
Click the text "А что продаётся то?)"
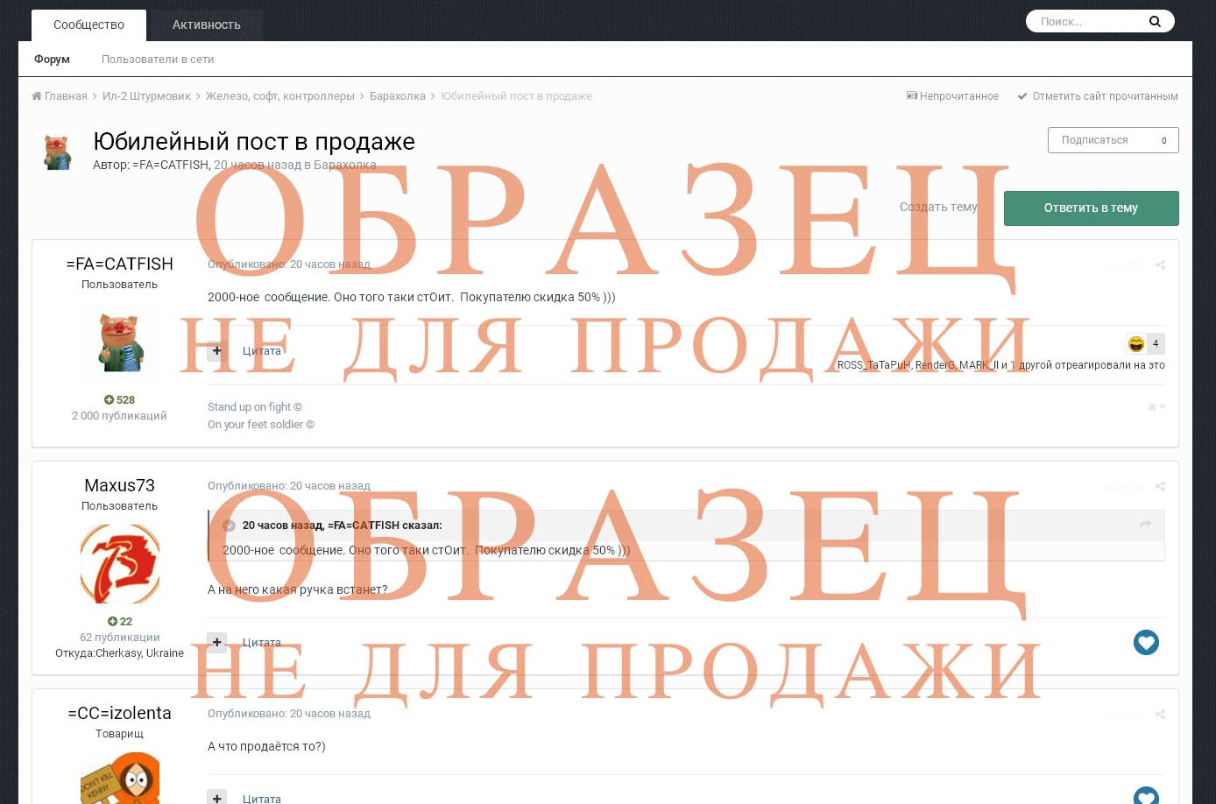click(x=266, y=746)
